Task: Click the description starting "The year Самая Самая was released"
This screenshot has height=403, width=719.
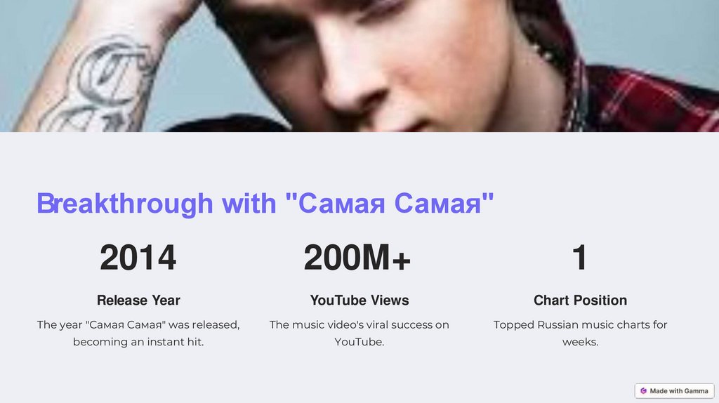Action: coord(138,324)
